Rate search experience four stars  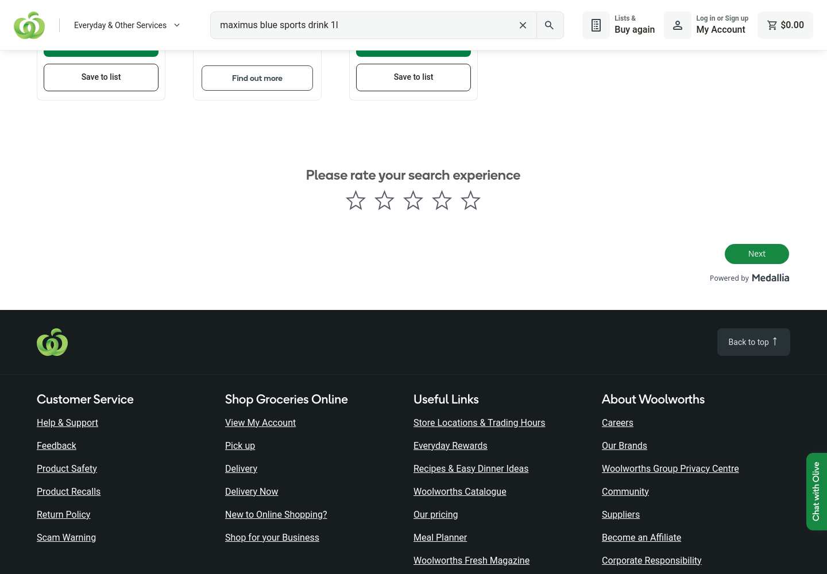pyautogui.click(x=442, y=200)
